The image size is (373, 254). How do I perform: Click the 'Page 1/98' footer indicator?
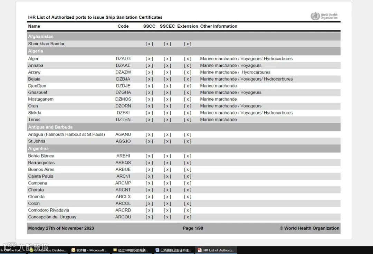pos(193,228)
